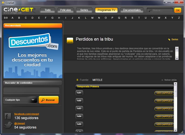Filter titles by letter Z
The image size is (185, 135).
pyautogui.click(x=179, y=18)
